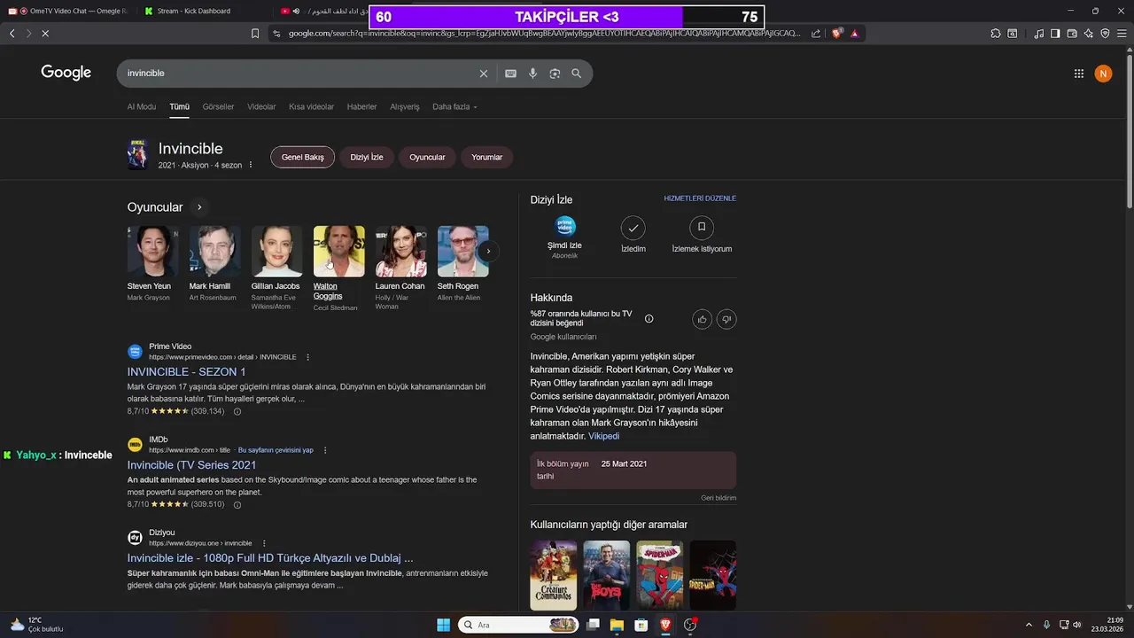The height and width of the screenshot is (638, 1134).
Task: Switch to AI Modu tab
Action: pos(141,106)
